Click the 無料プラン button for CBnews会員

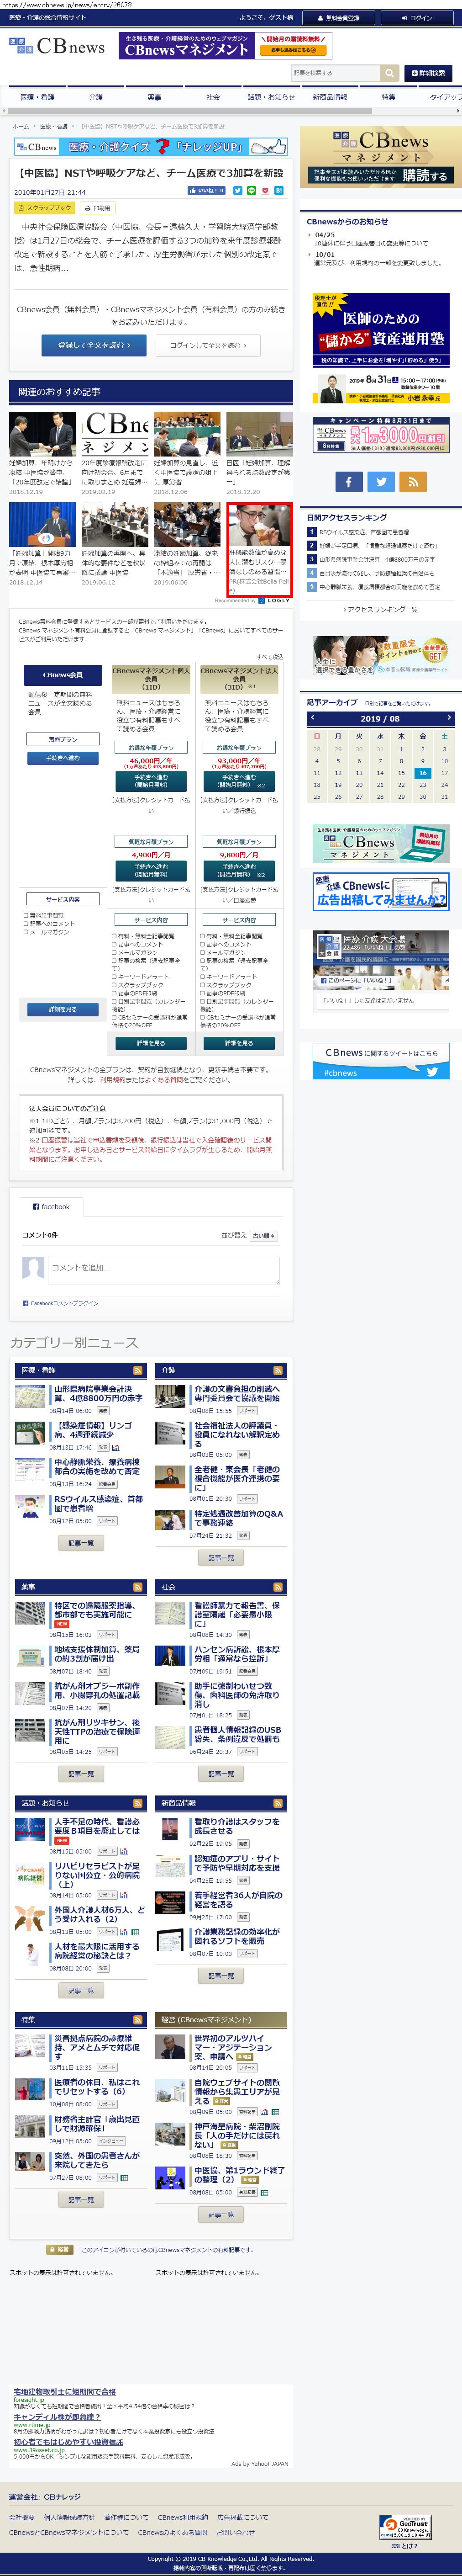pos(62,739)
